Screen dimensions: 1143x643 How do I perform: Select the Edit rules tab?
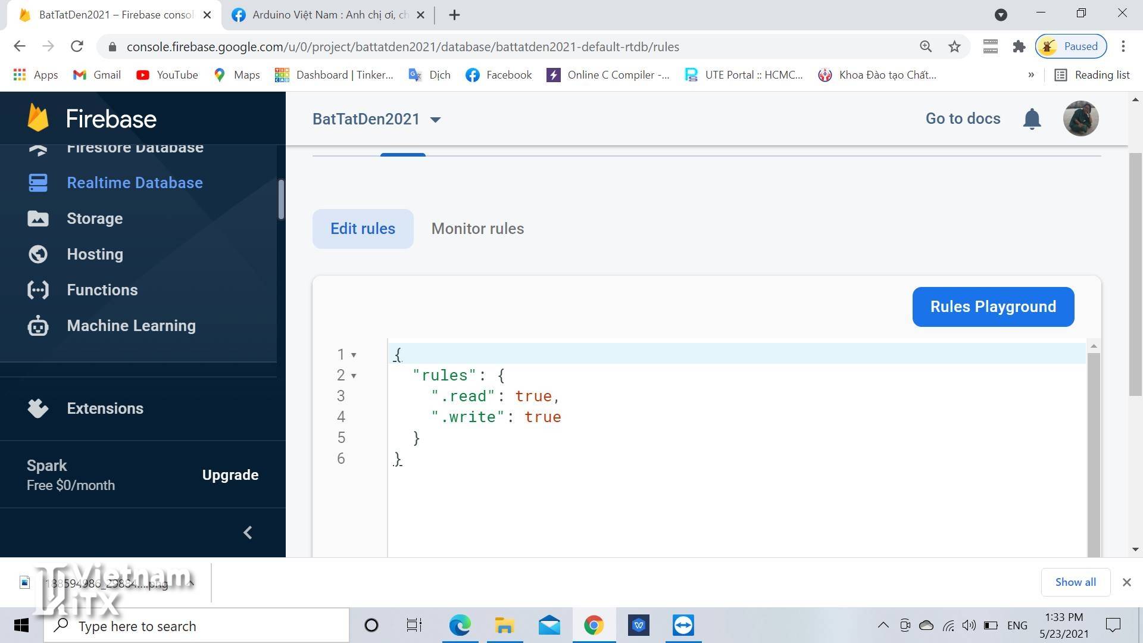click(x=363, y=229)
